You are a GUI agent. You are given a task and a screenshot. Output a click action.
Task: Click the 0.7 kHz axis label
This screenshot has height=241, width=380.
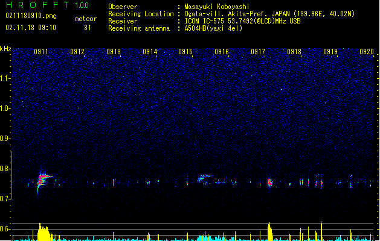click(5, 199)
